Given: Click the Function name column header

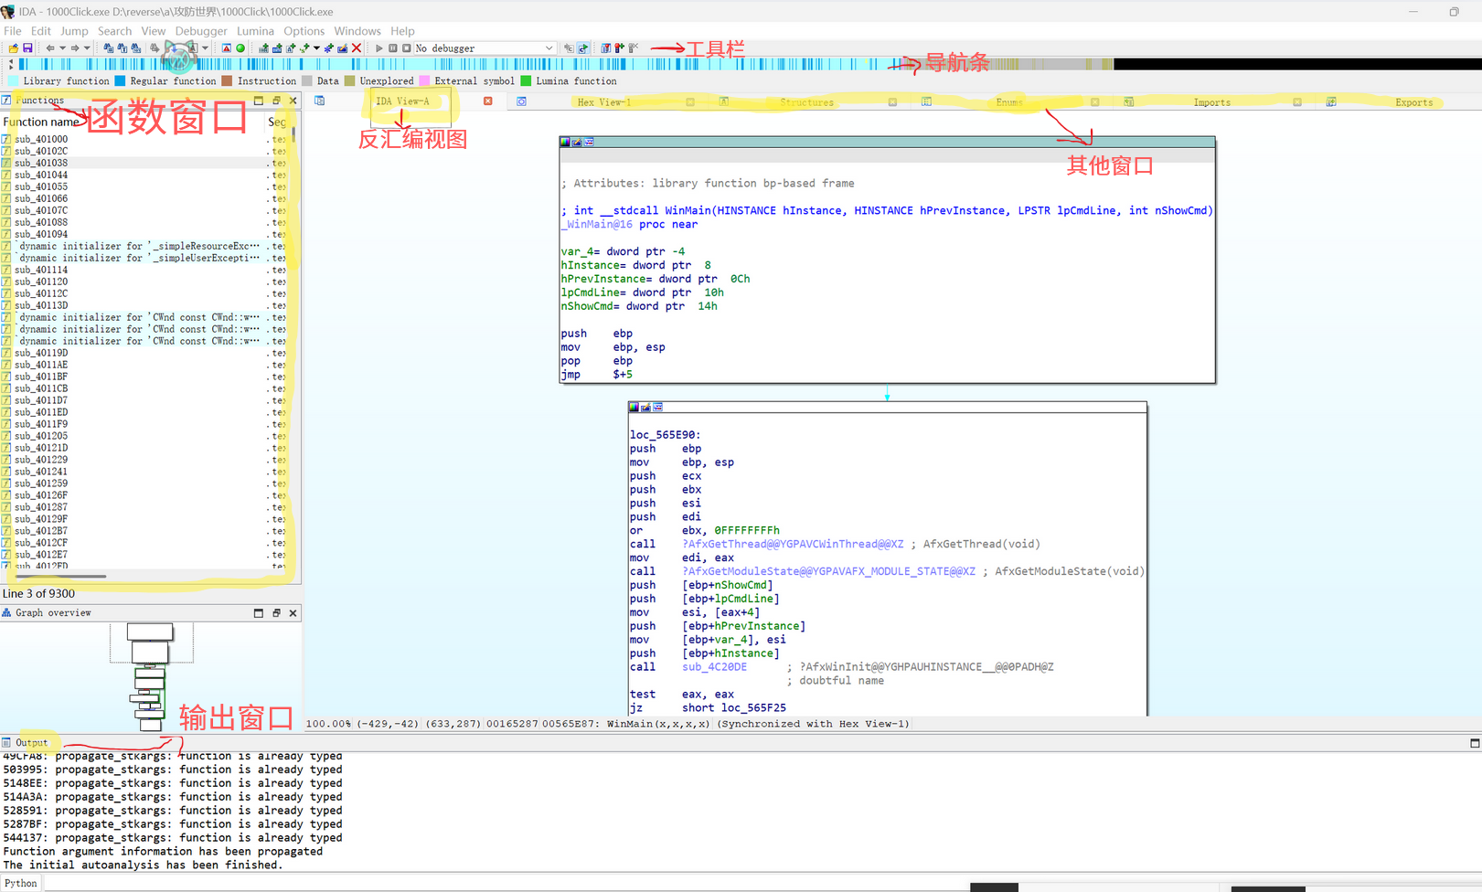Looking at the screenshot, I should click(41, 122).
